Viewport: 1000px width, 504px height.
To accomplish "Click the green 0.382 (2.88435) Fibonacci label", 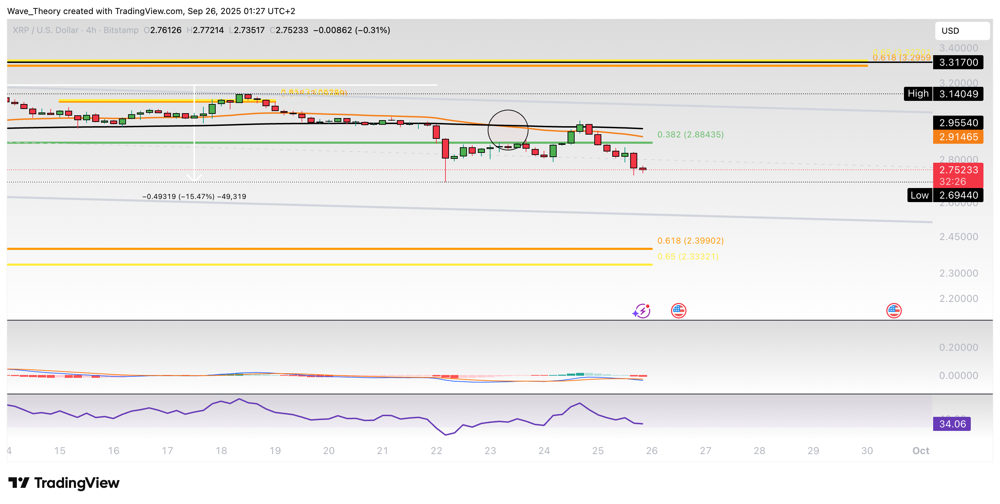I will point(691,135).
